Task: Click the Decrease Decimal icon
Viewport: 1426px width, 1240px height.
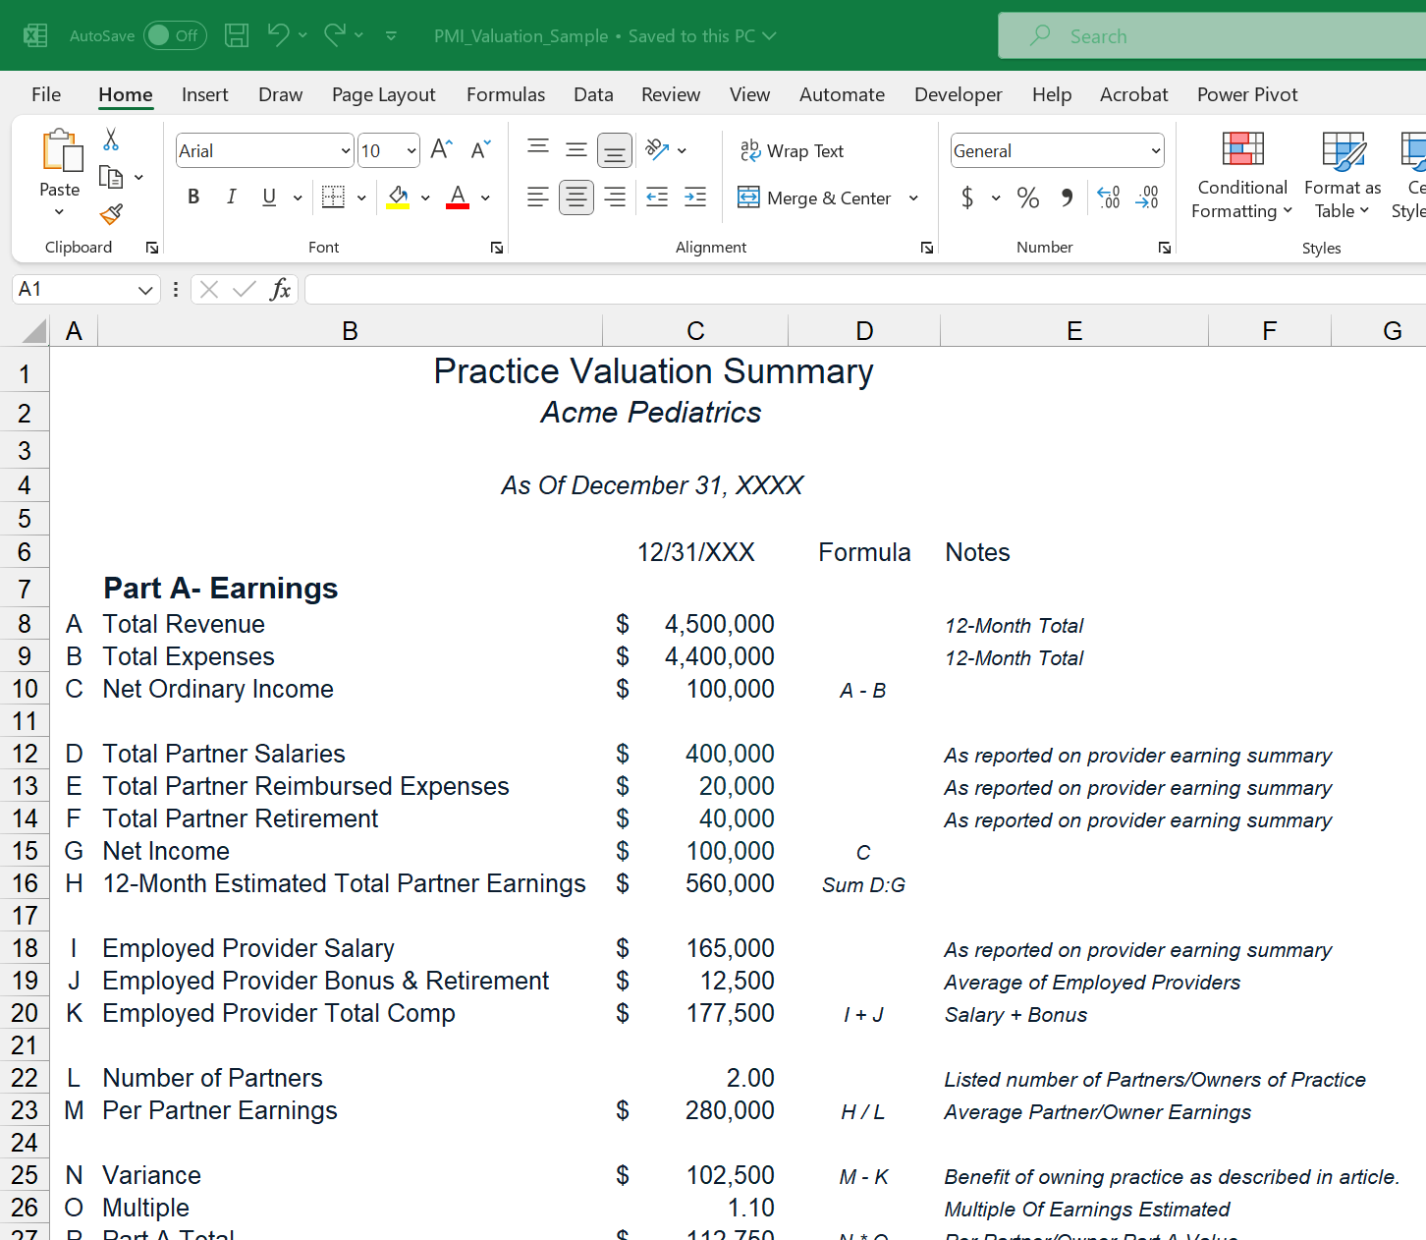Action: pyautogui.click(x=1147, y=197)
